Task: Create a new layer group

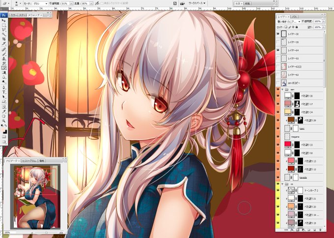Action: [309, 230]
